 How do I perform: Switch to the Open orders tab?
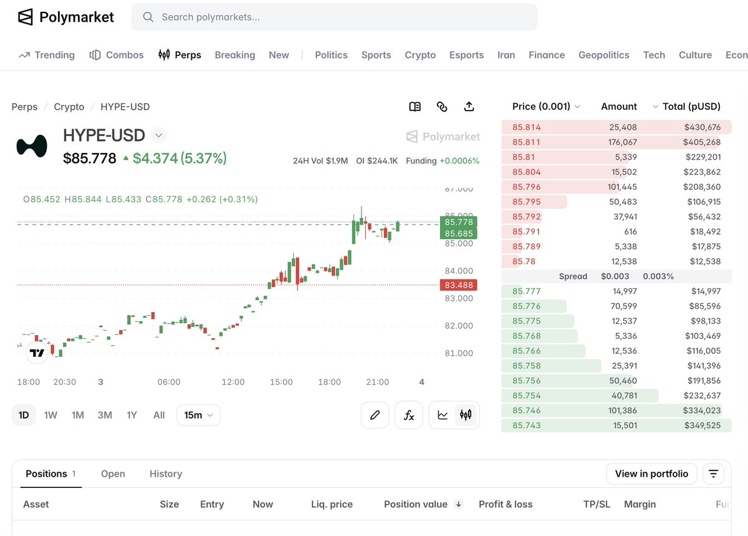113,474
